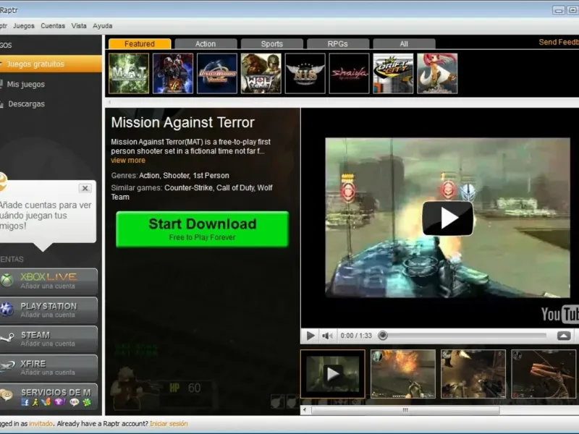The height and width of the screenshot is (434, 579).
Task: Add a PlayStation account
Action: click(48, 310)
